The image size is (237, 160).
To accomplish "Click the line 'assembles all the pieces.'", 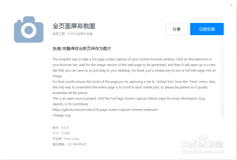I will click(x=70, y=93).
